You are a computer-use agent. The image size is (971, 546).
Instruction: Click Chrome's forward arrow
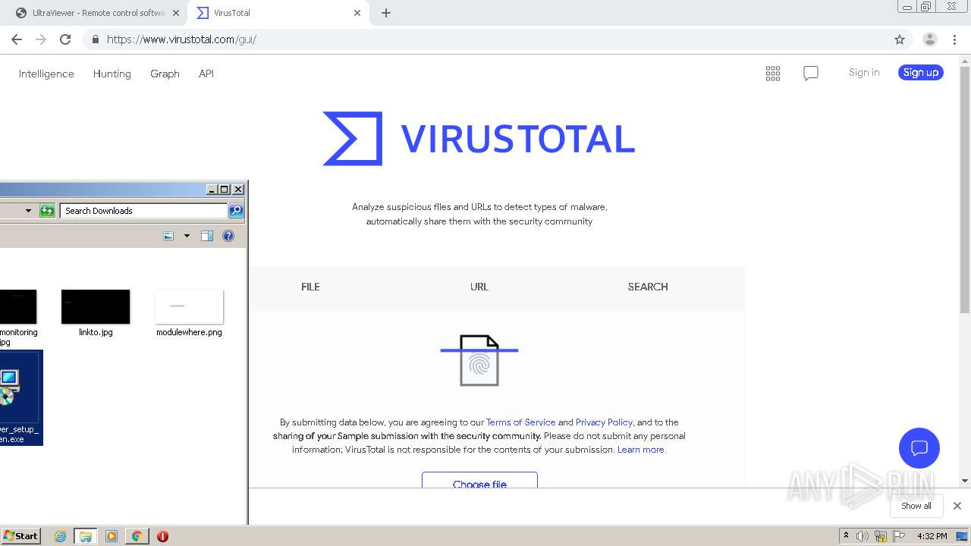pos(41,39)
